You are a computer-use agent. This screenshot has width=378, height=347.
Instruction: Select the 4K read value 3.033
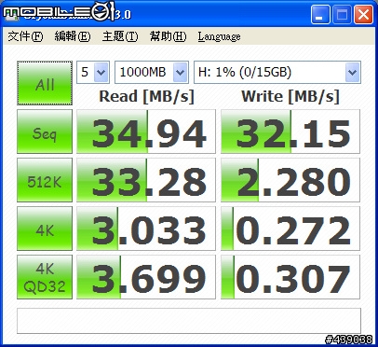tap(146, 229)
